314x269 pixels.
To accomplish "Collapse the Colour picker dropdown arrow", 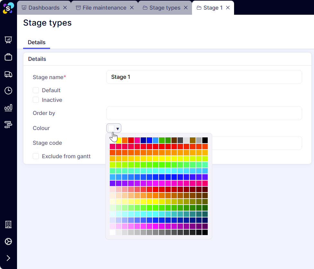I will pyautogui.click(x=118, y=128).
